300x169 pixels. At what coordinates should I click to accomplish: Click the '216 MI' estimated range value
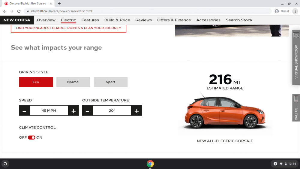point(224,80)
